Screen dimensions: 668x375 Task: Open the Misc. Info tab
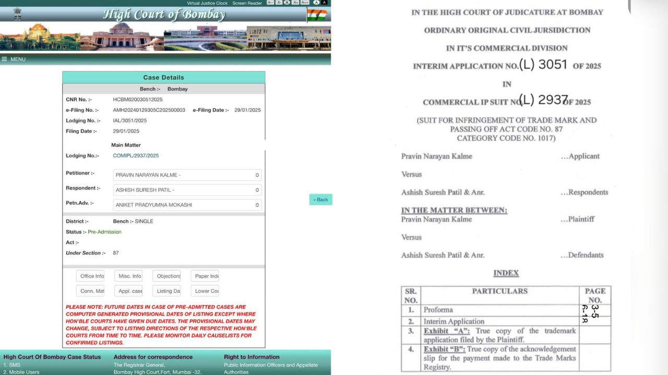[x=128, y=276]
